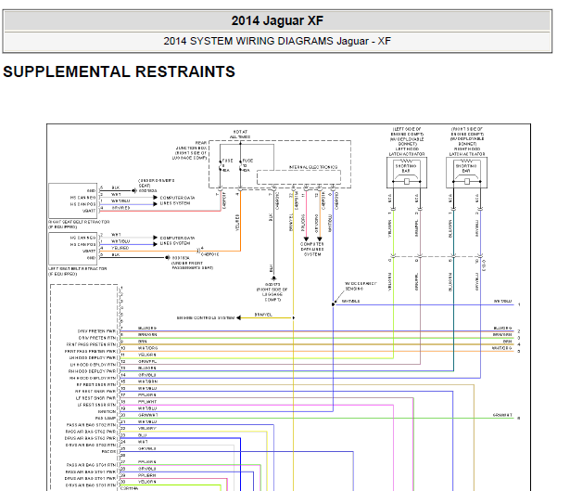
Task: Click the "HOT AT ALL TIMES" label
Action: coord(240,135)
